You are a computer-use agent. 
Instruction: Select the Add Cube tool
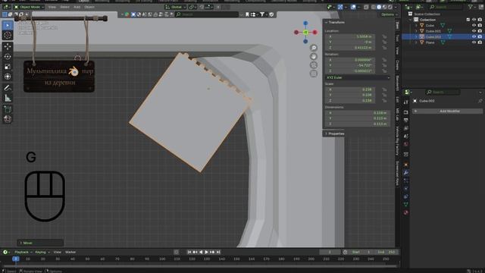[8, 109]
